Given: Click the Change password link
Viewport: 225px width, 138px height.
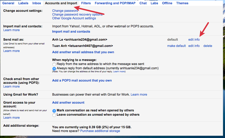Looking at the screenshot, I should pos(65,11).
